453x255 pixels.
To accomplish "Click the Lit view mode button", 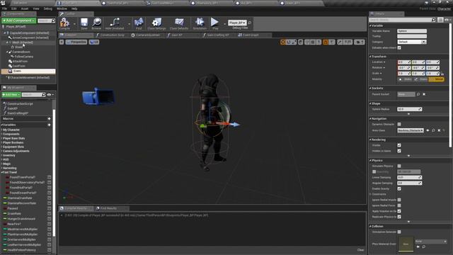I will 94,42.
